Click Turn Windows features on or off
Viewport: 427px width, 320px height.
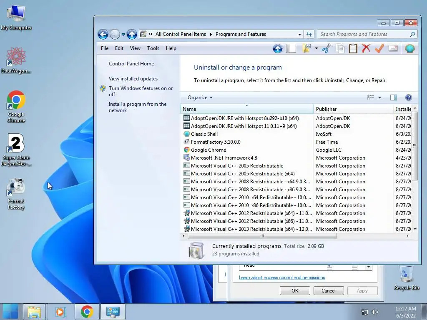pos(141,91)
